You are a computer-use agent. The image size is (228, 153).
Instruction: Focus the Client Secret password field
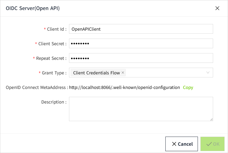[141, 44]
